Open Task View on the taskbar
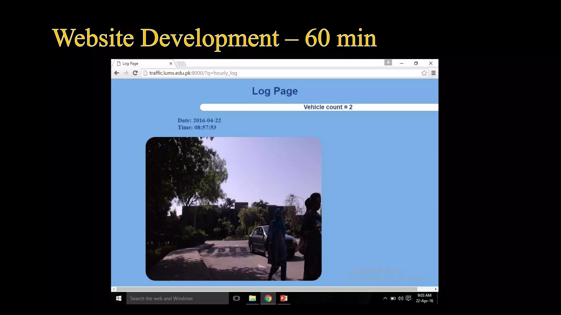Screen dimensions: 561x315 pos(236,298)
